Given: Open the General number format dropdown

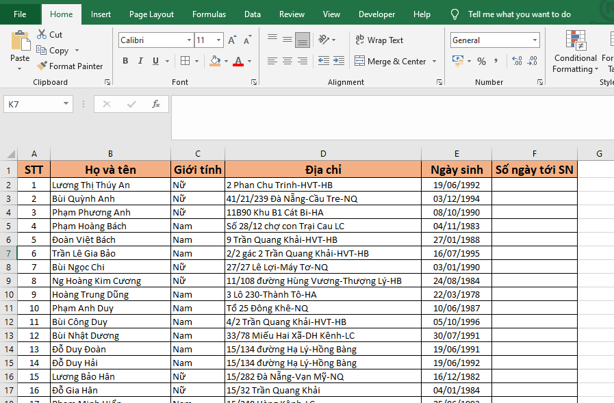Looking at the screenshot, I should [534, 40].
